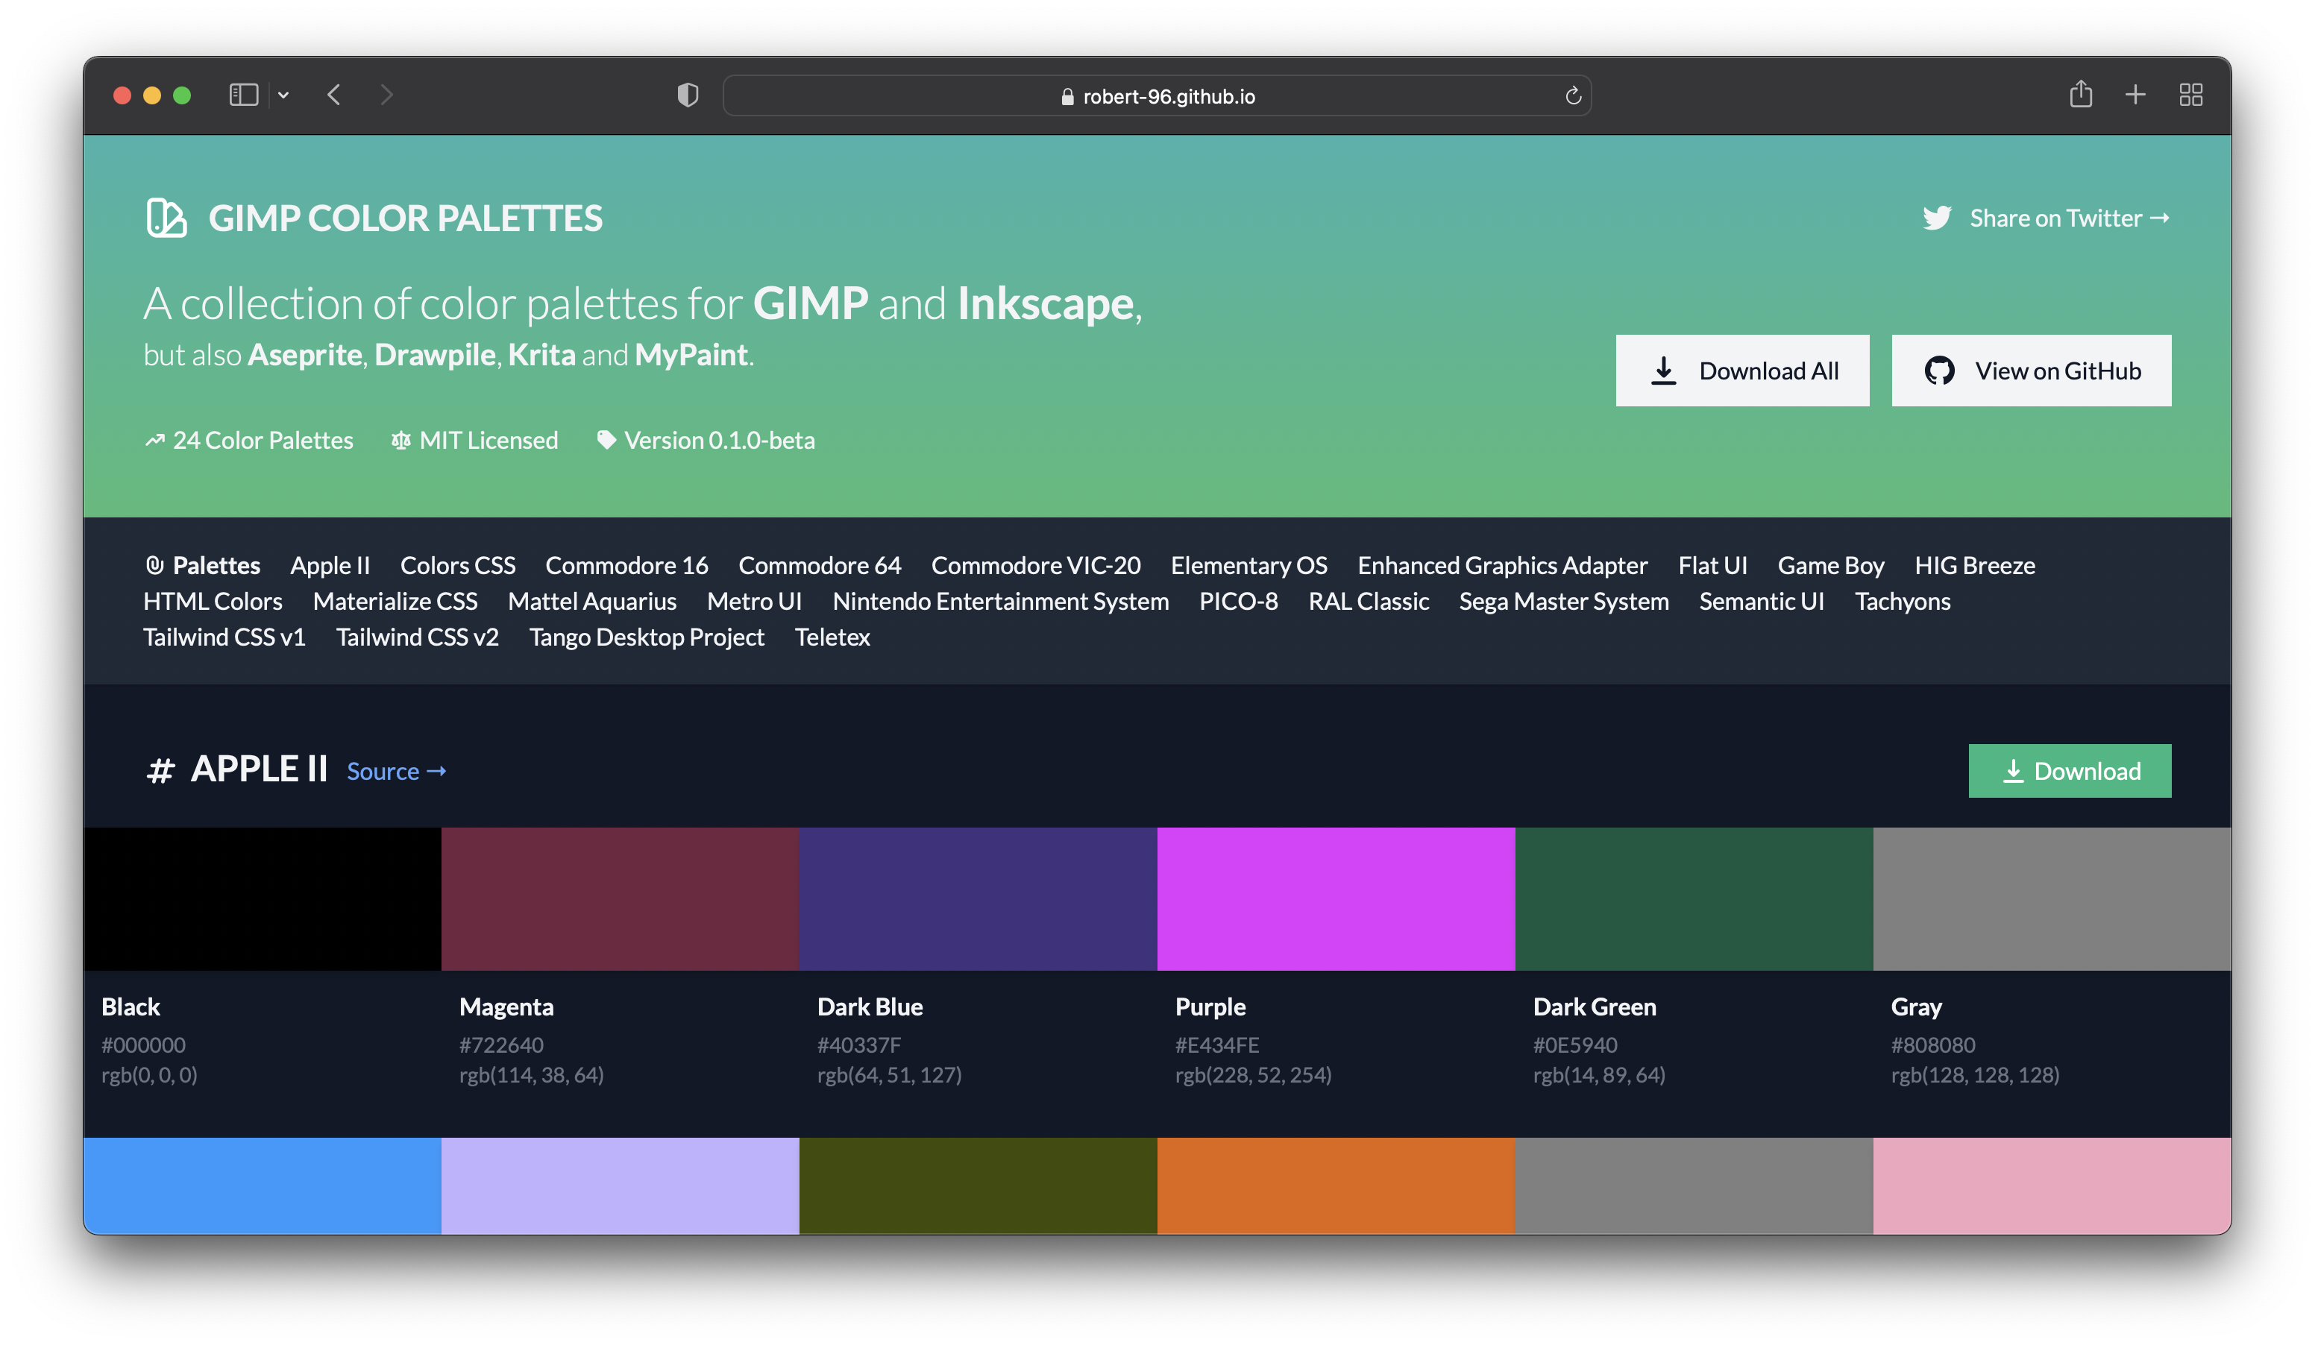The height and width of the screenshot is (1345, 2315).
Task: Click the privacy shield icon
Action: pyautogui.click(x=687, y=95)
